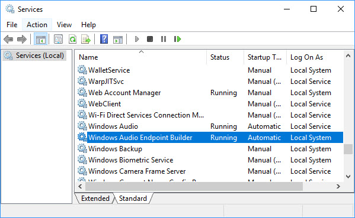
Task: Click gear icon next to Web Account Manager
Action: coord(82,92)
